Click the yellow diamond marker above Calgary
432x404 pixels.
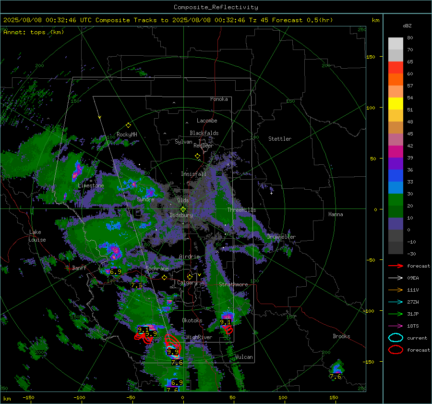click(x=190, y=277)
